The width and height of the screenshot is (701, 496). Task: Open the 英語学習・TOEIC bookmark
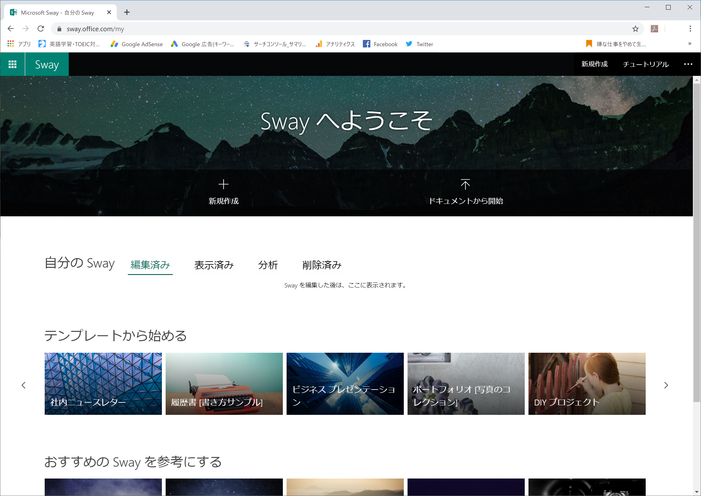coord(69,44)
